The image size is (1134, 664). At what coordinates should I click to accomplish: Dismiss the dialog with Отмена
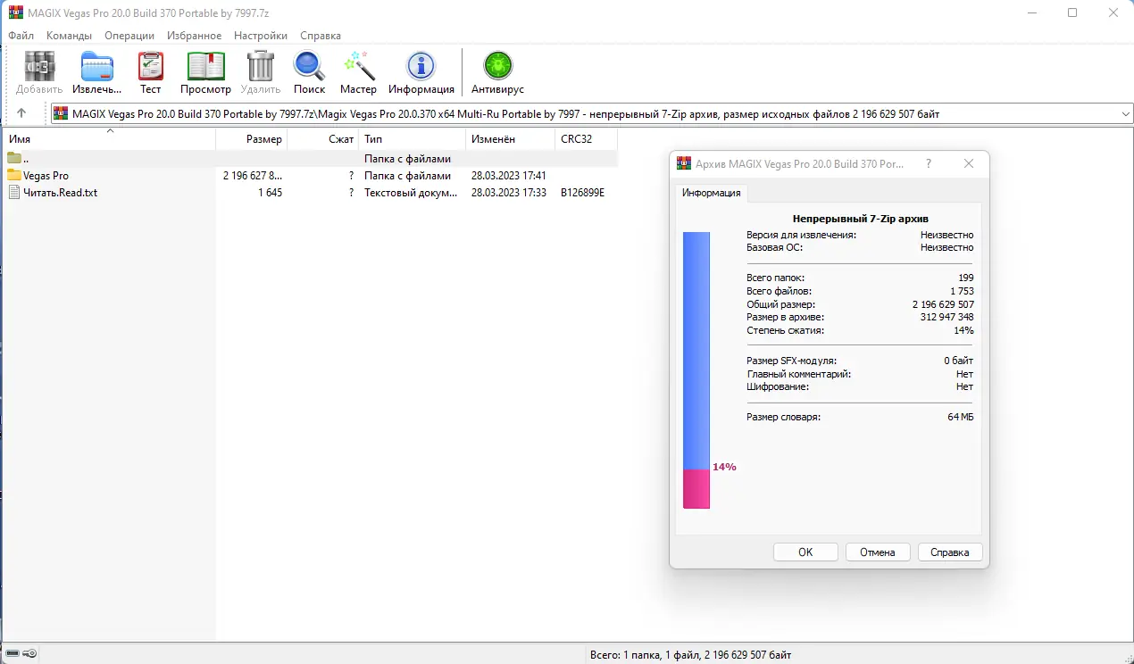coord(877,552)
